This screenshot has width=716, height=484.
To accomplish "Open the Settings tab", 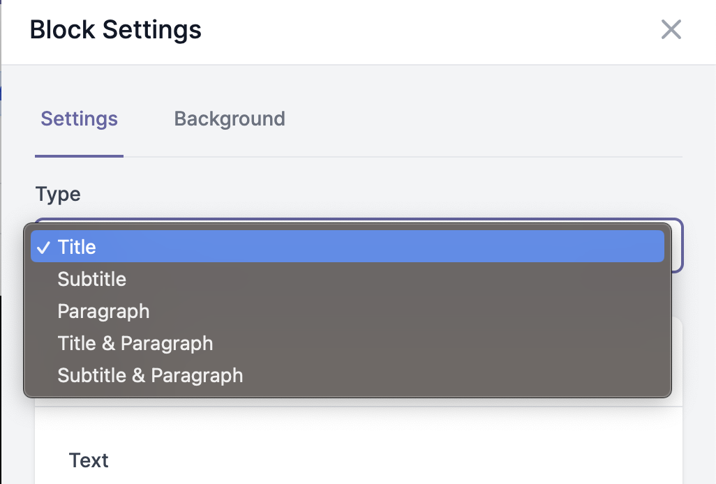I will point(79,119).
